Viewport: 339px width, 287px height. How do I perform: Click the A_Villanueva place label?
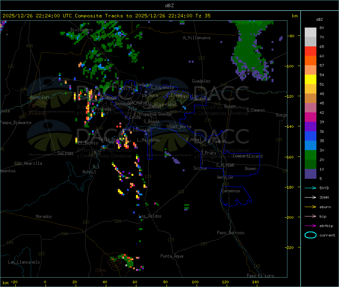[197, 38]
